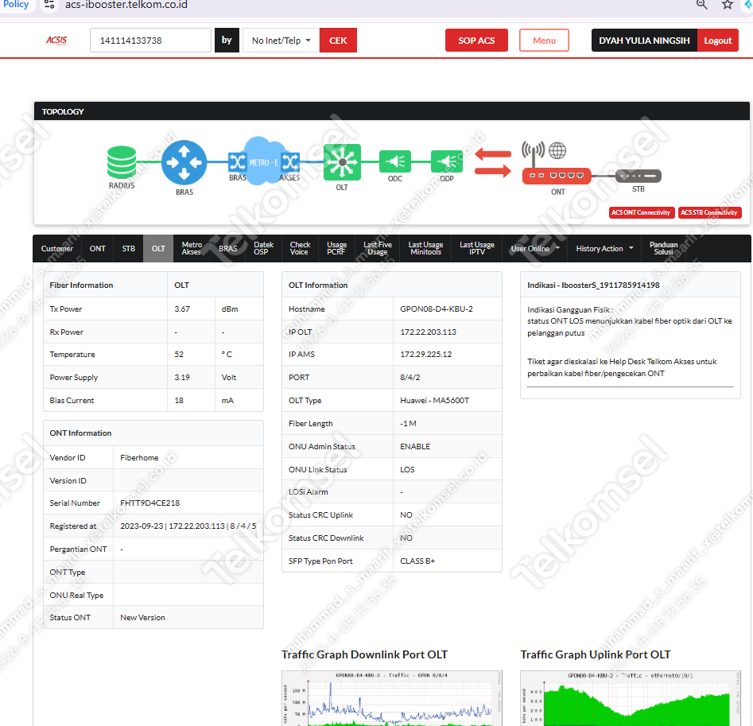Open the Check Voice tab
The image size is (753, 726).
(300, 249)
